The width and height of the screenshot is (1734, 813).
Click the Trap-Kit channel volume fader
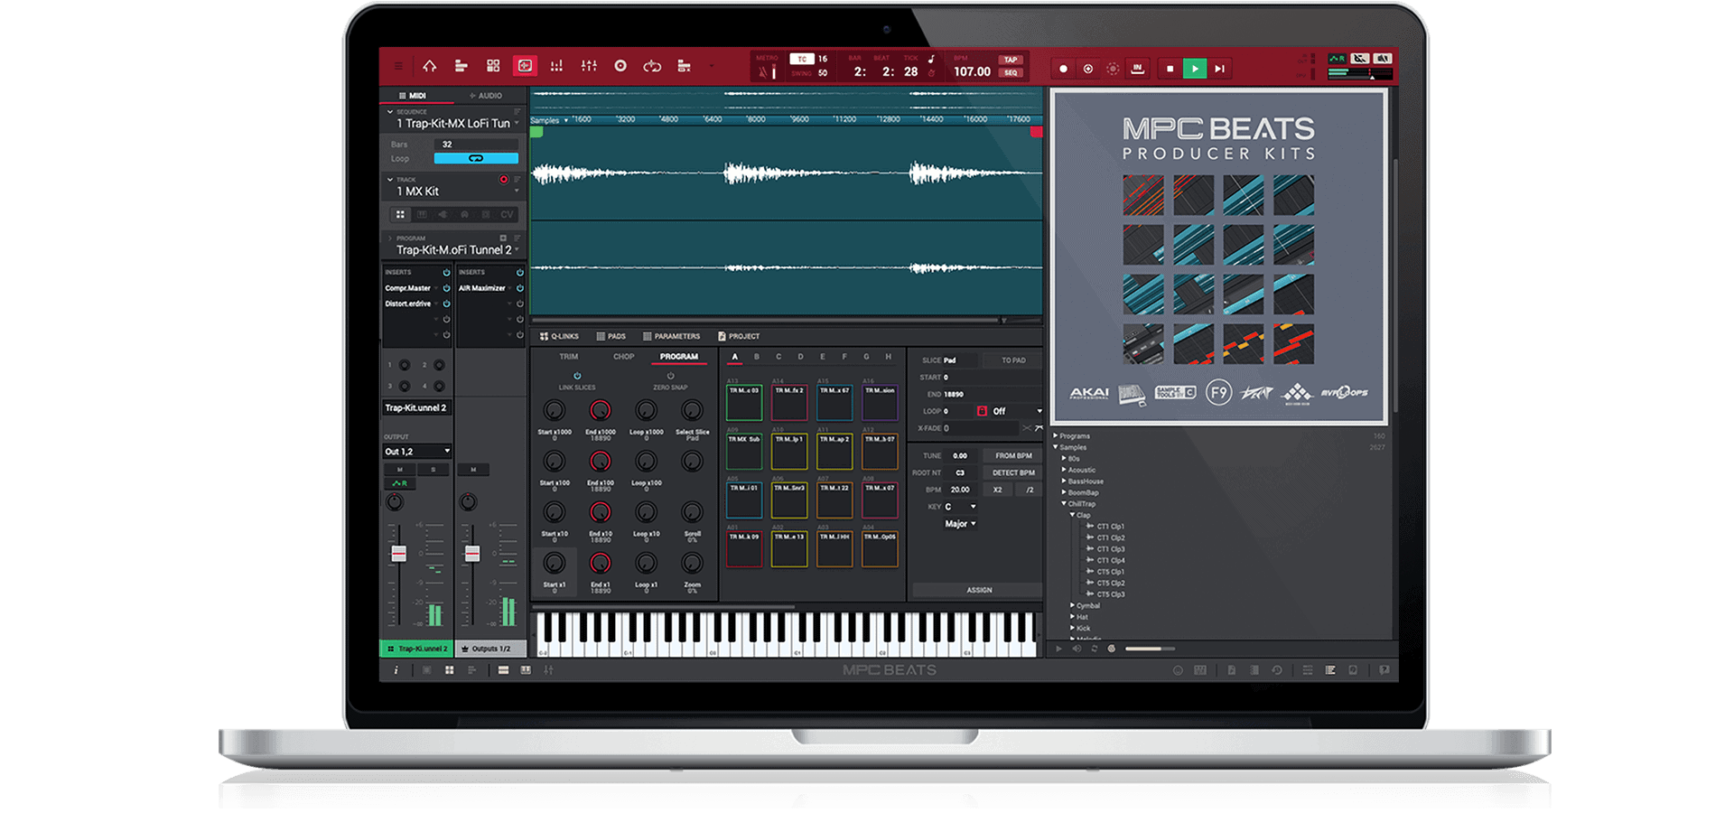398,554
